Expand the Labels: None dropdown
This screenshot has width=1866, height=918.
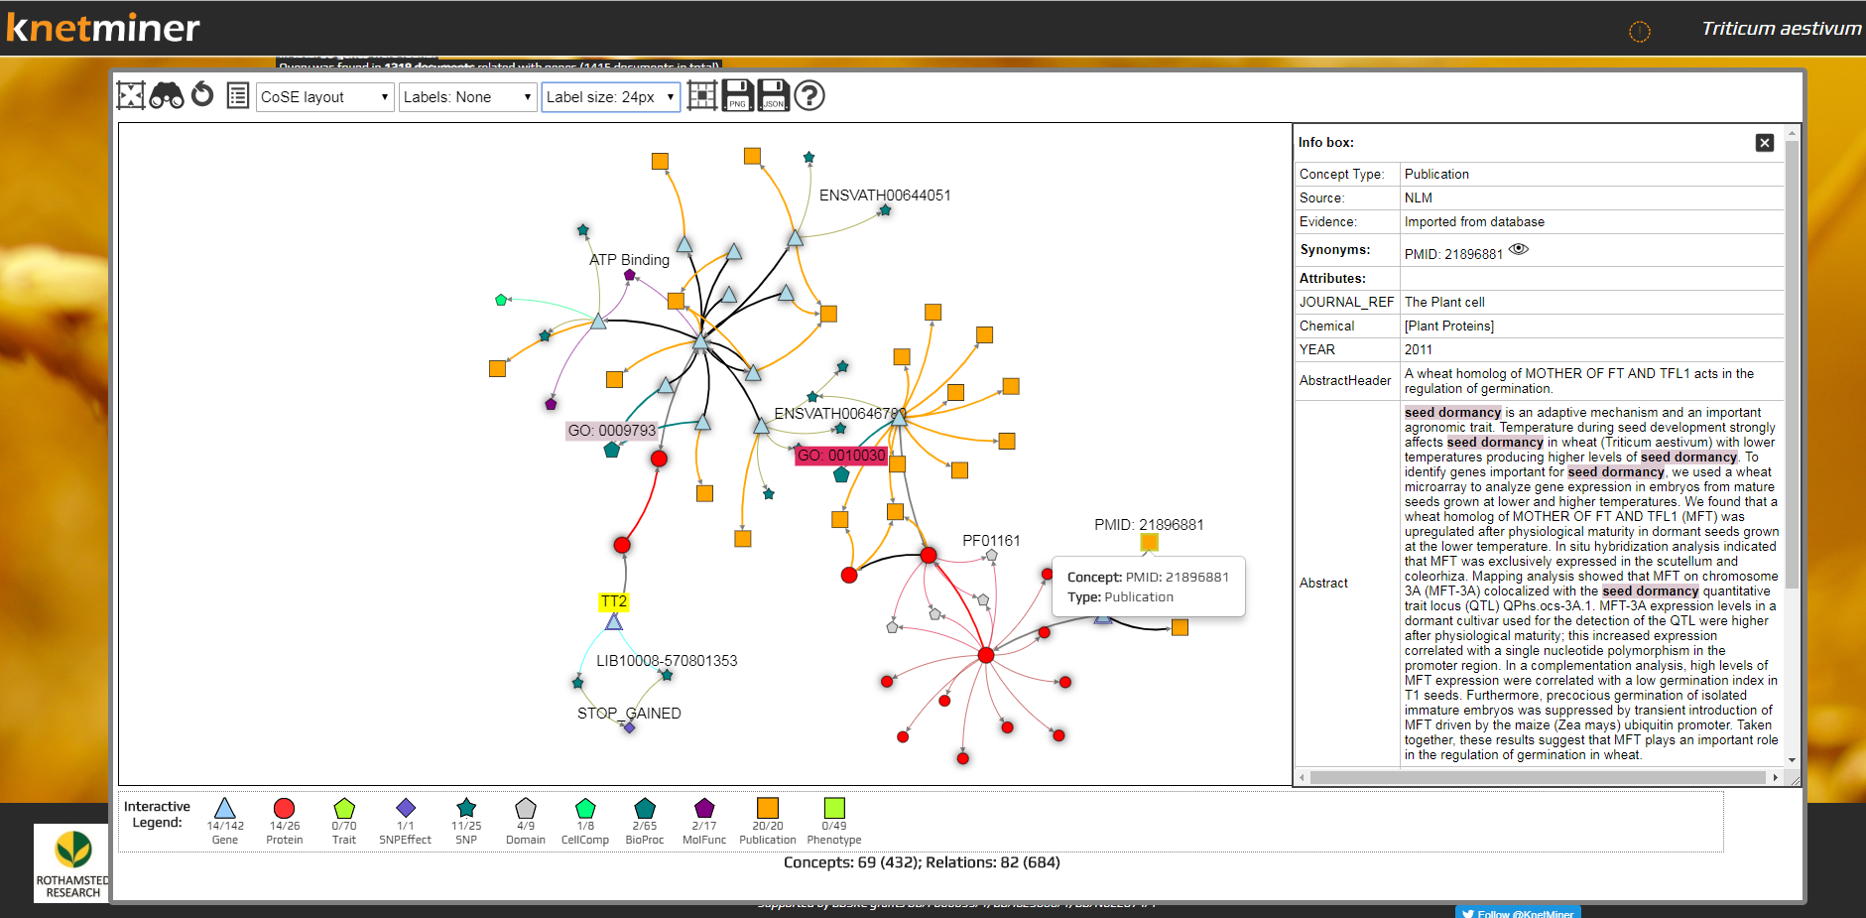tap(467, 96)
